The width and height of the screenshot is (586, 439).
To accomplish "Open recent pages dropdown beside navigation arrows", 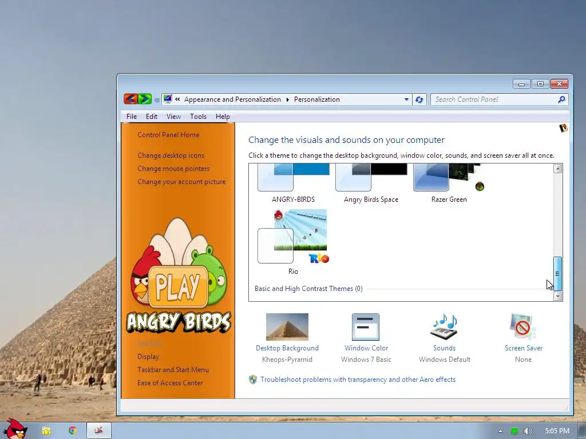I will click(x=157, y=99).
